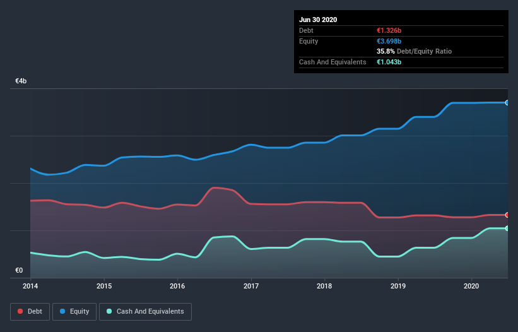
Task: Click the teal Cash And Equivalents legend dot
Action: [x=109, y=311]
